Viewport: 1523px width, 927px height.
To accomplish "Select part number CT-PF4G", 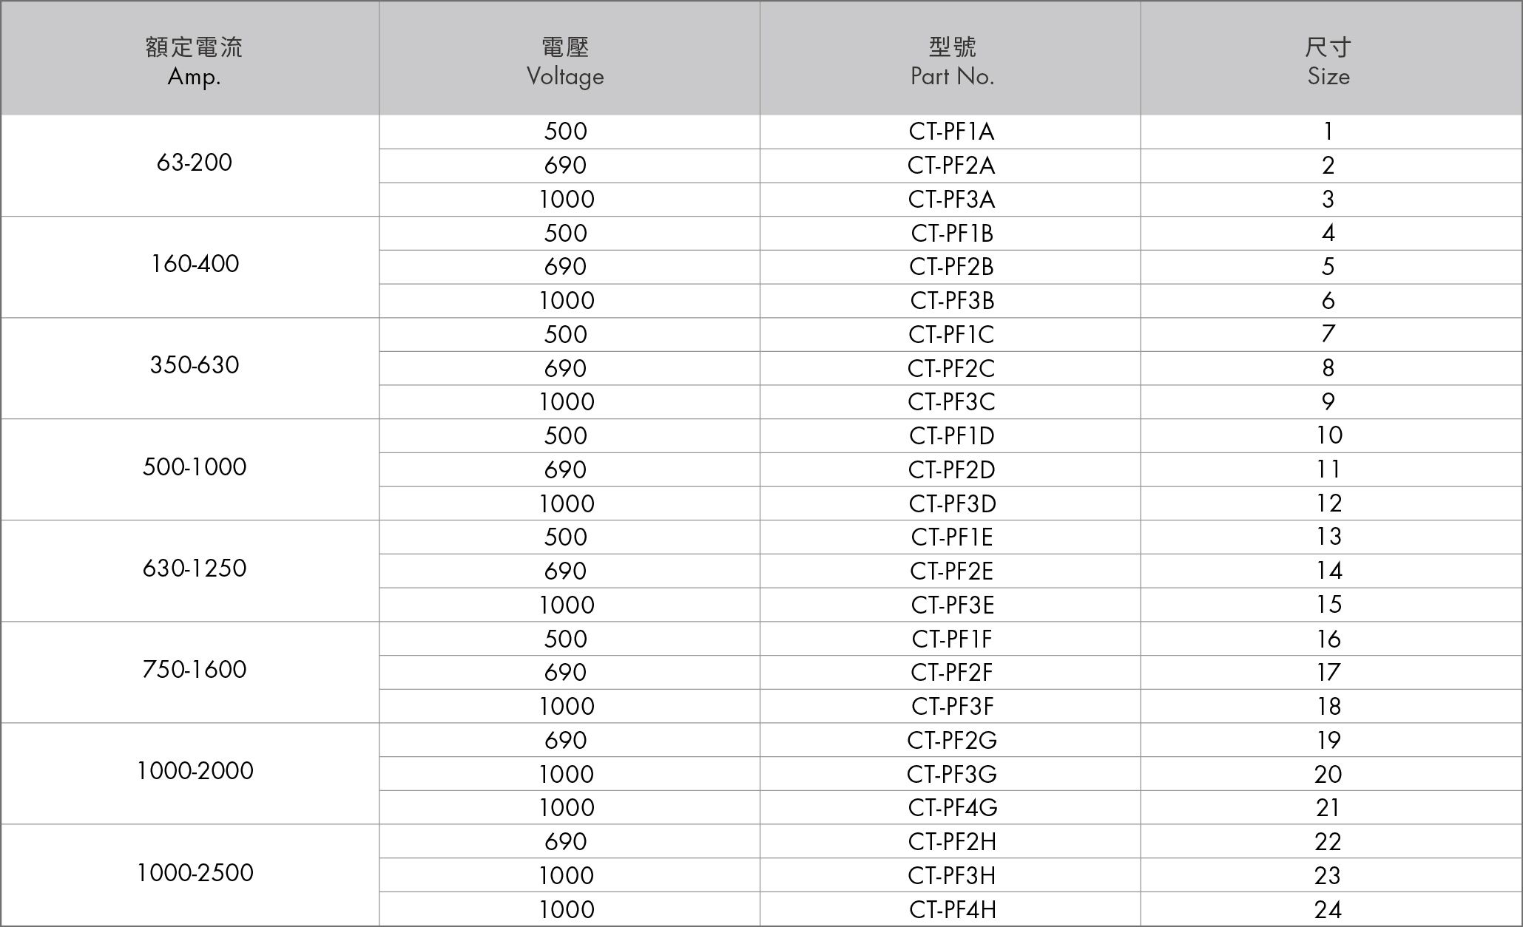I will click(x=950, y=807).
